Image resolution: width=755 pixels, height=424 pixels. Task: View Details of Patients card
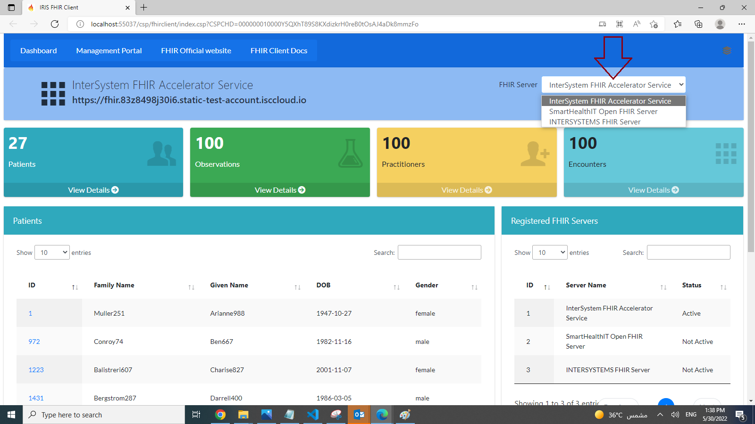pyautogui.click(x=93, y=190)
